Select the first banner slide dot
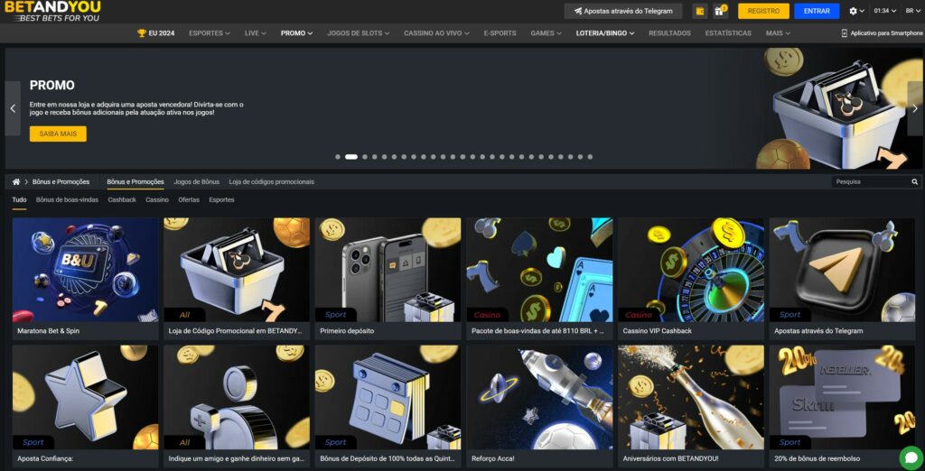Viewport: 925px width, 471px height. coord(338,157)
